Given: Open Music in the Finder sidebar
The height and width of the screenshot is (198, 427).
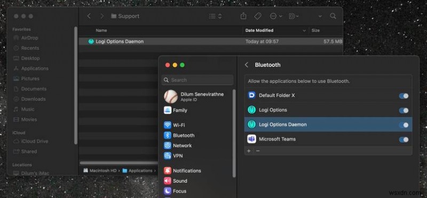Looking at the screenshot, I should click(x=24, y=109).
